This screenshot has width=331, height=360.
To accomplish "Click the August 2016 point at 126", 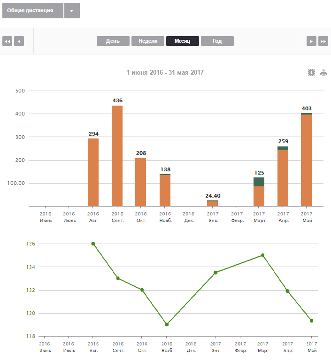I will click(x=93, y=244).
